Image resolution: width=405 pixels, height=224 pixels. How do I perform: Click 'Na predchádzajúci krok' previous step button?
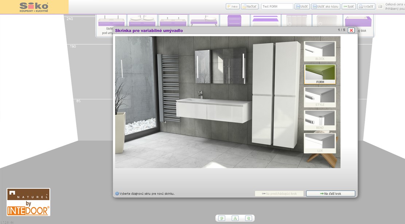click(x=279, y=193)
